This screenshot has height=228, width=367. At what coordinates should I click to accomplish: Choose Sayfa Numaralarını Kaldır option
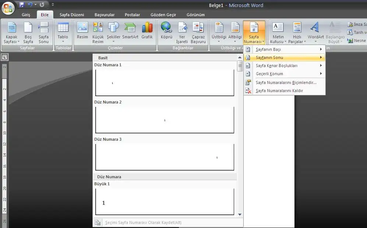coord(279,91)
